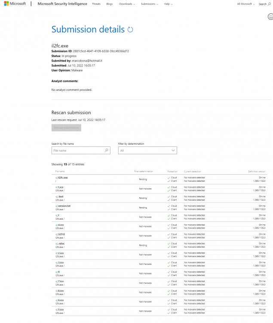
Task: Click magnifier icon in File name search box
Action: pyautogui.click(x=106, y=150)
